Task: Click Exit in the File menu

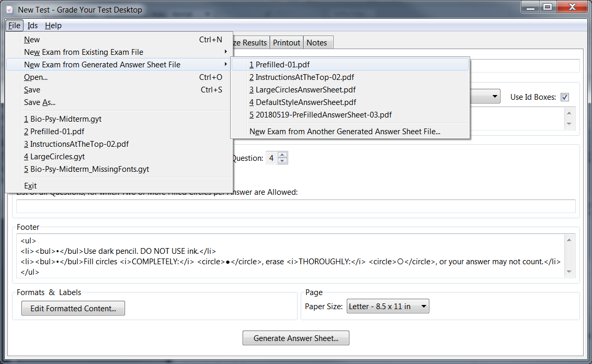Action: pyautogui.click(x=30, y=186)
